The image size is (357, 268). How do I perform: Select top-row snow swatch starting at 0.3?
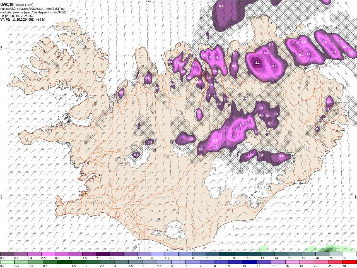pyautogui.click(x=21, y=254)
